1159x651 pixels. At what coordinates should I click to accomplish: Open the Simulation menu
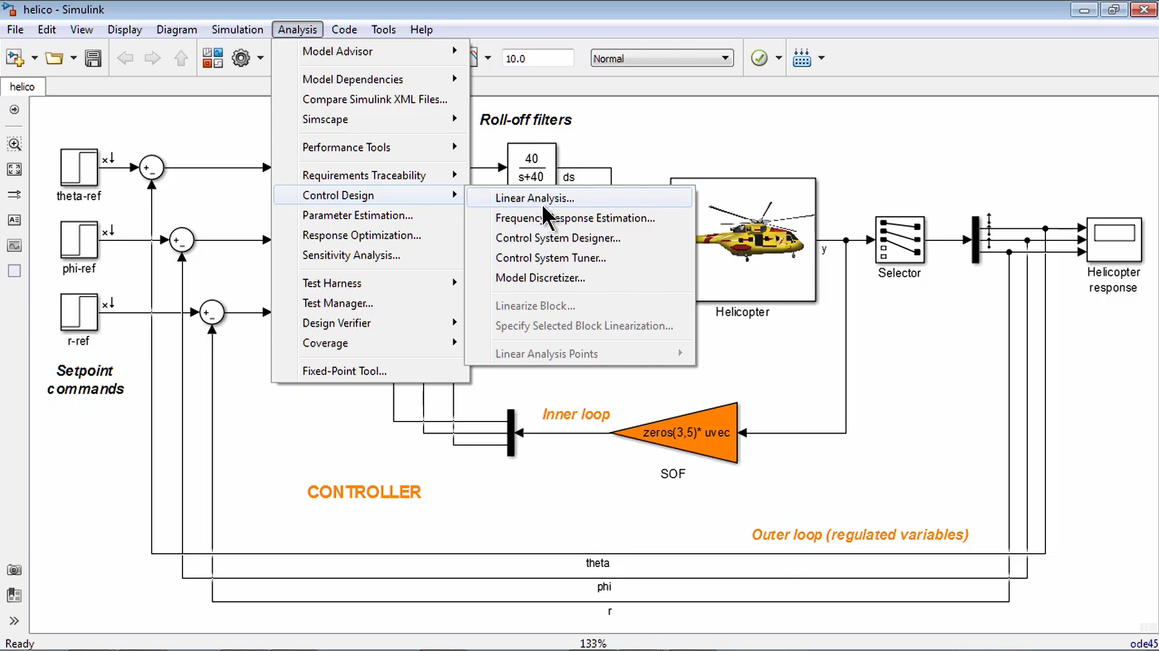[x=237, y=30]
